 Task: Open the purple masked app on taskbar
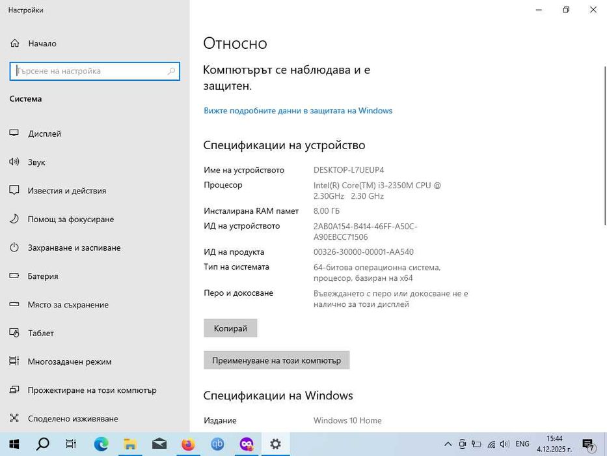(246, 444)
